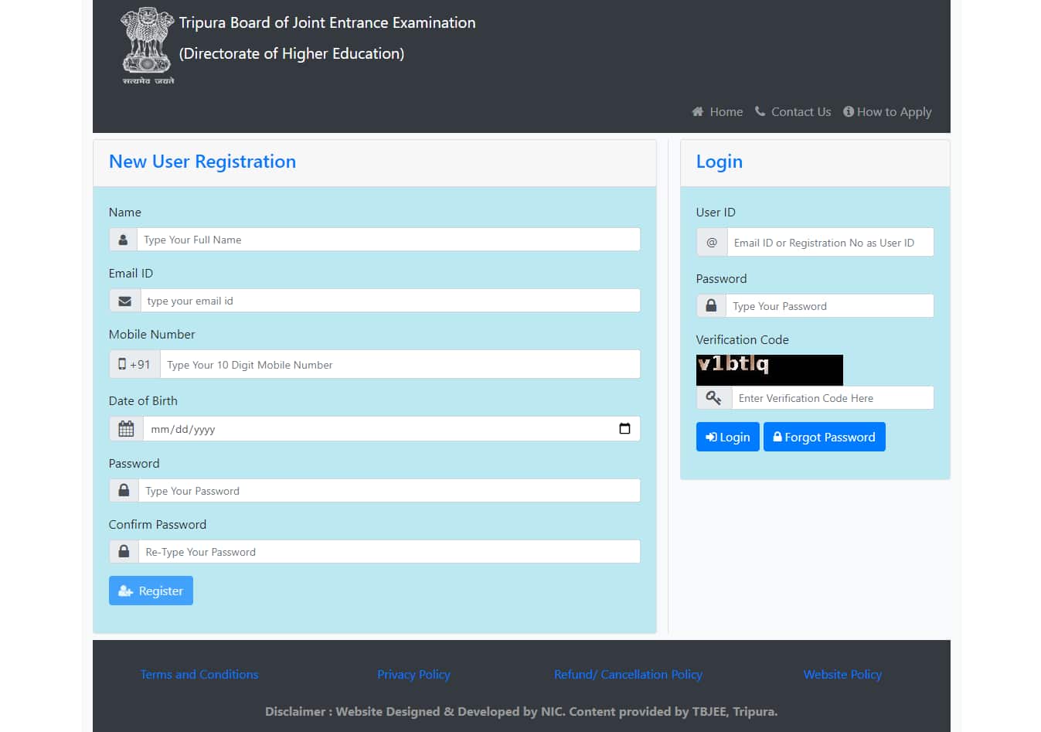Click the padlock icon beside registration Password field
Screen dimensions: 1041x732
124,490
